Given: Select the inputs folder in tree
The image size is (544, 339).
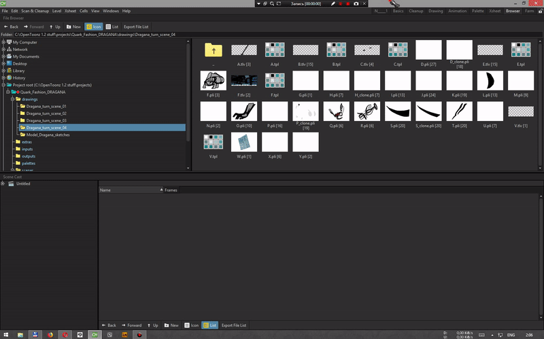Looking at the screenshot, I should (27, 149).
